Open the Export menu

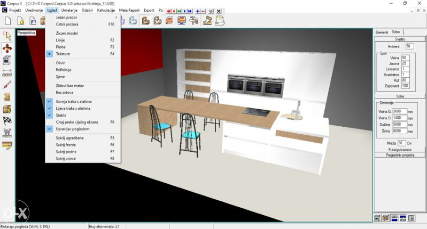[x=149, y=10]
